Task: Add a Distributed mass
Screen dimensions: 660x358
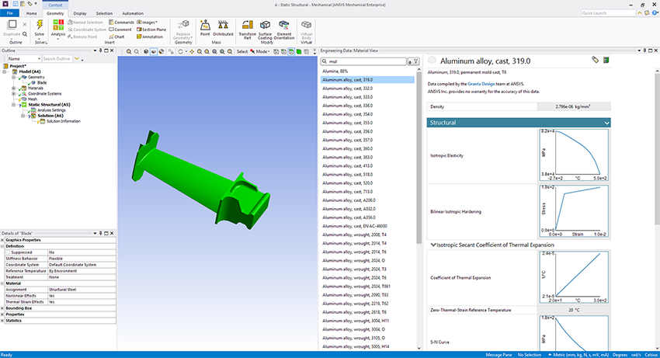Action: click(223, 28)
